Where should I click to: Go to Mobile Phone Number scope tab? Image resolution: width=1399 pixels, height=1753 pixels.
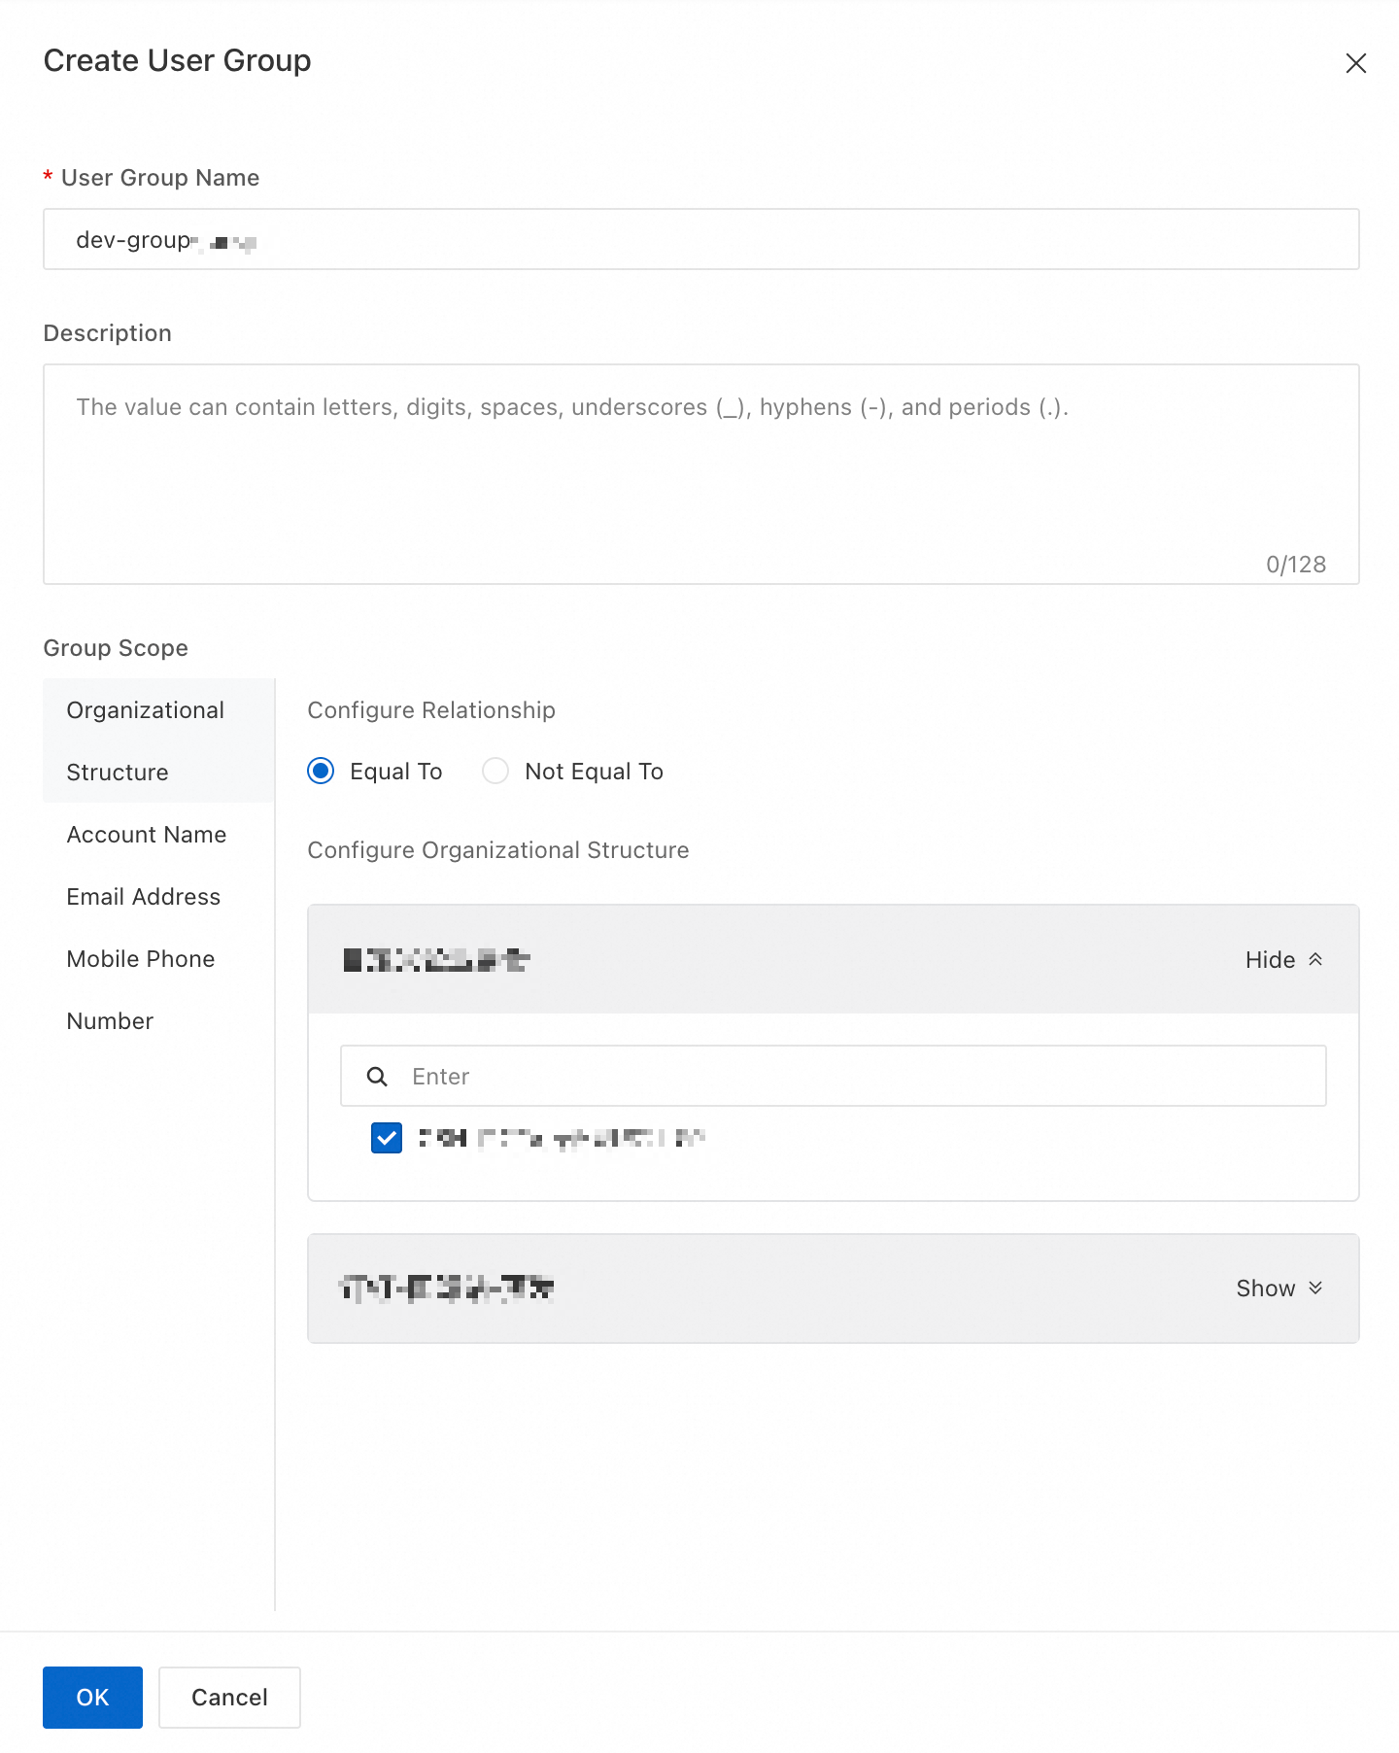pyautogui.click(x=141, y=989)
